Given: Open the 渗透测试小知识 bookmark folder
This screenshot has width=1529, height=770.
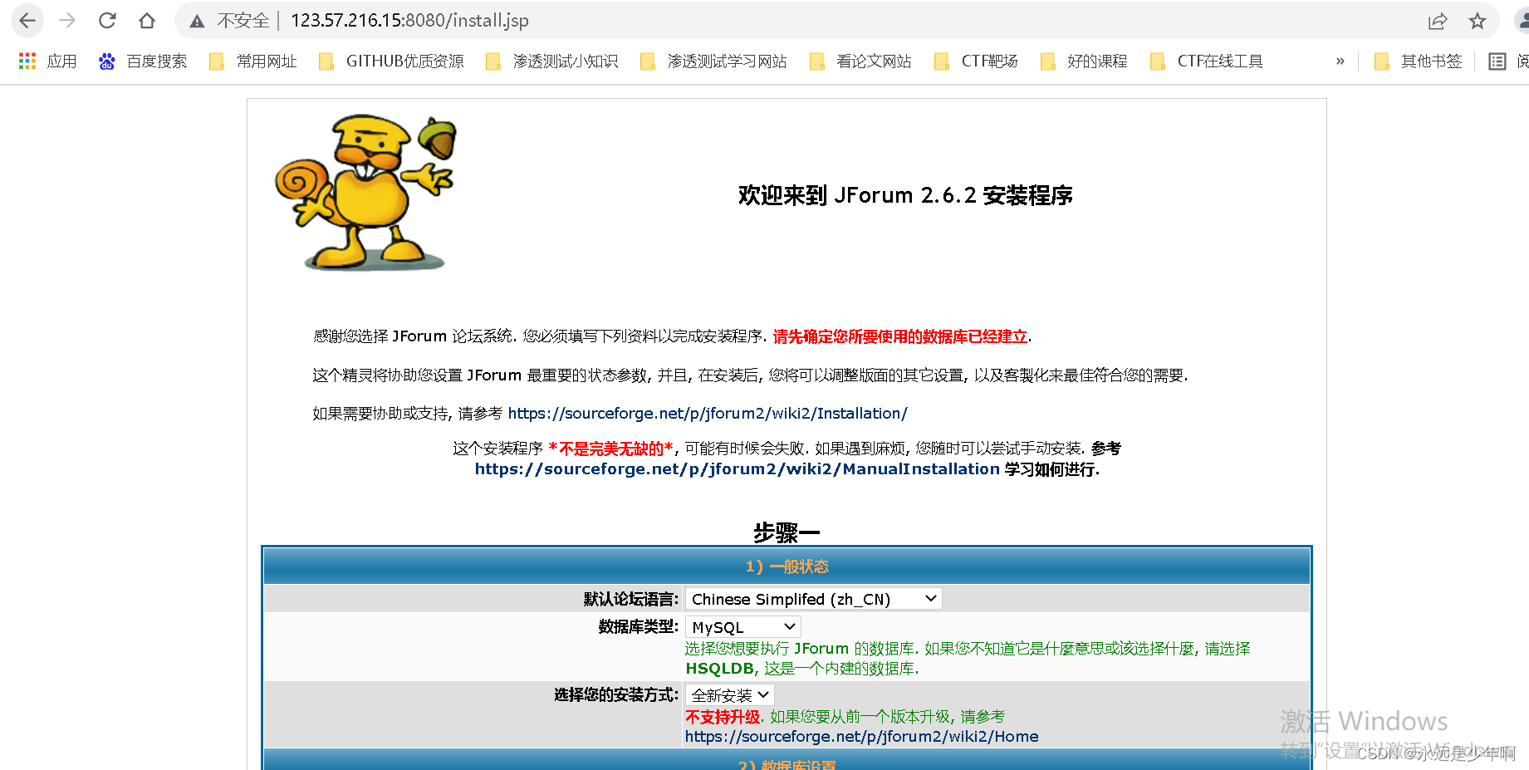Looking at the screenshot, I should pyautogui.click(x=552, y=61).
